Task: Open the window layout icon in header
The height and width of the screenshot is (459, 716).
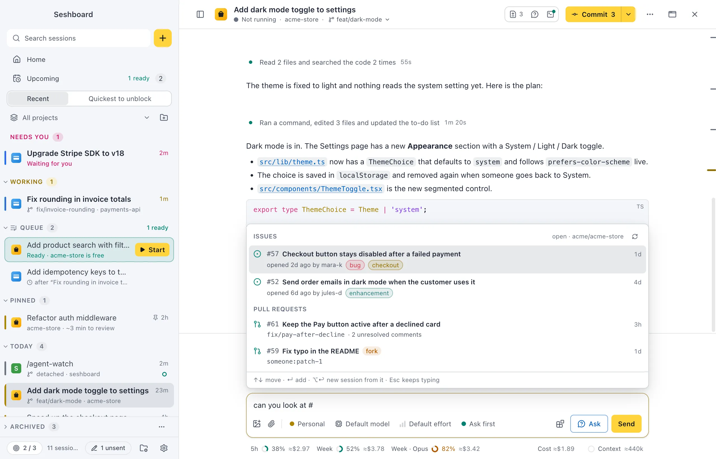Action: [x=672, y=14]
